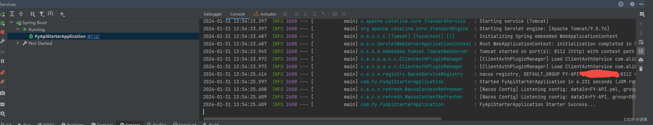Click the Down the Stack Trace arrow
Viewport: 653px width, 125px height.
[641, 33]
